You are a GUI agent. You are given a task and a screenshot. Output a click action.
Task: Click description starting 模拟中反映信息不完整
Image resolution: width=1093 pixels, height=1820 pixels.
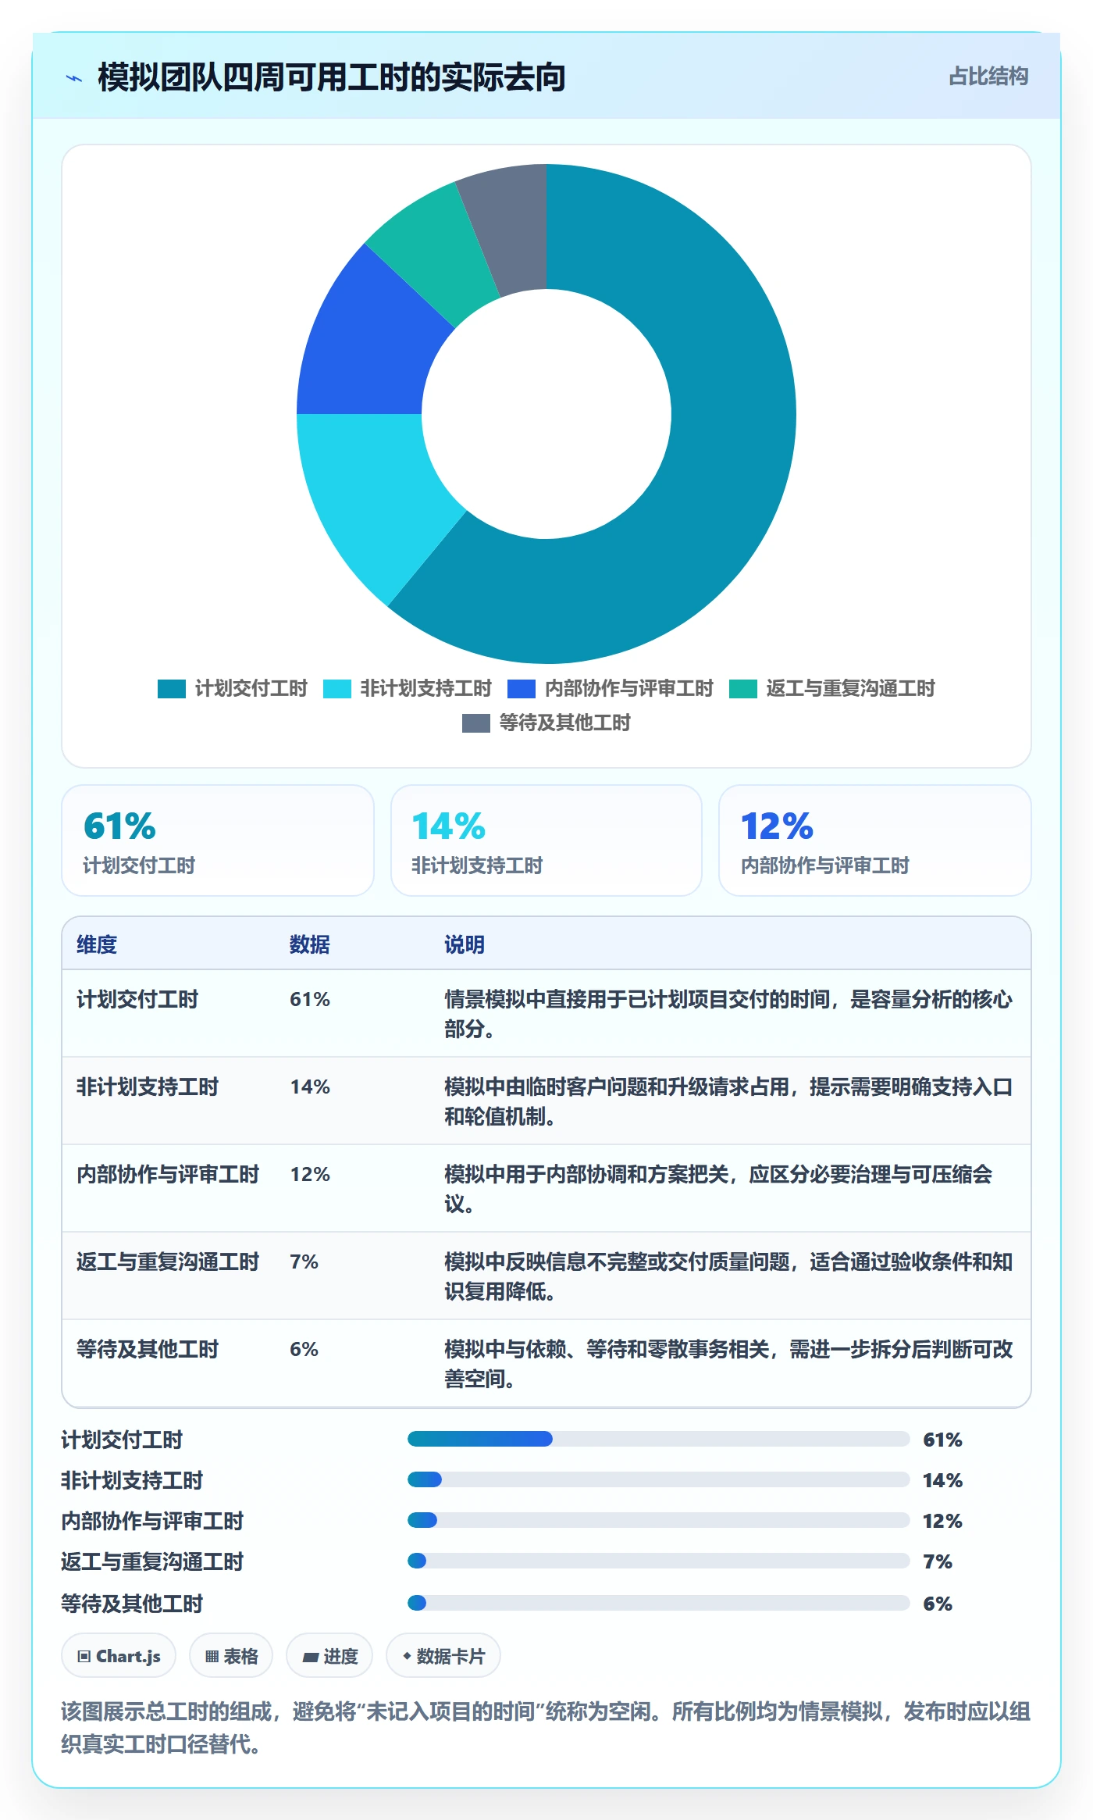pos(729,1276)
